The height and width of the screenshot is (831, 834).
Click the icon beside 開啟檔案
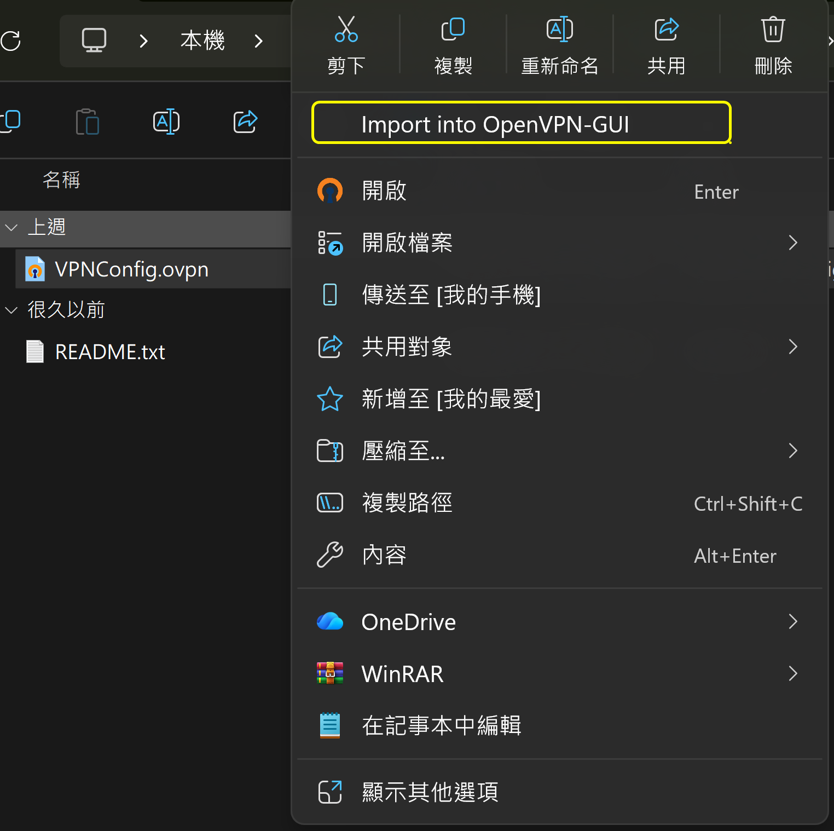pyautogui.click(x=330, y=243)
